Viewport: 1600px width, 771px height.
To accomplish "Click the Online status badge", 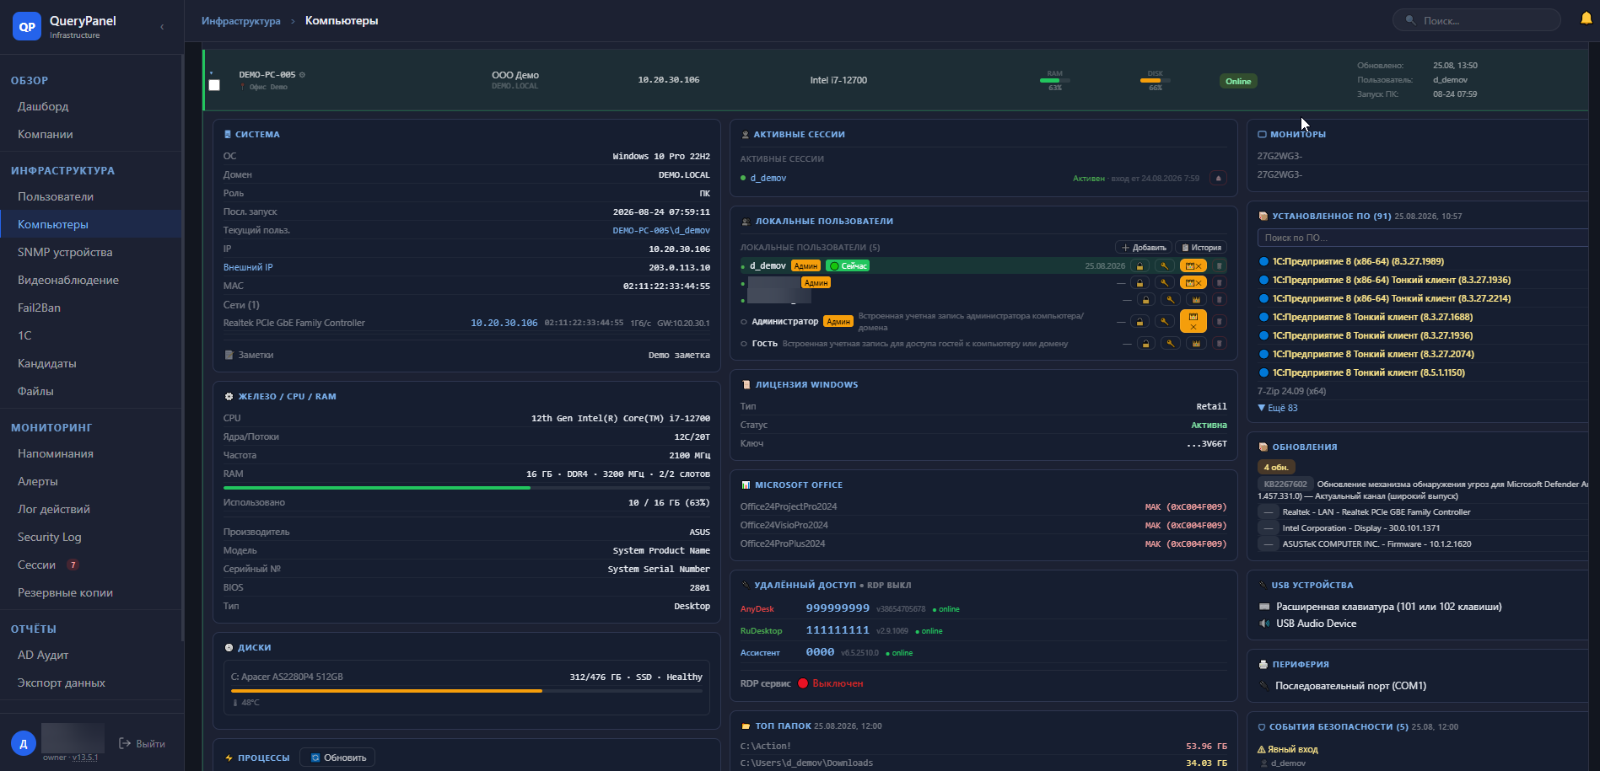I will click(1238, 81).
